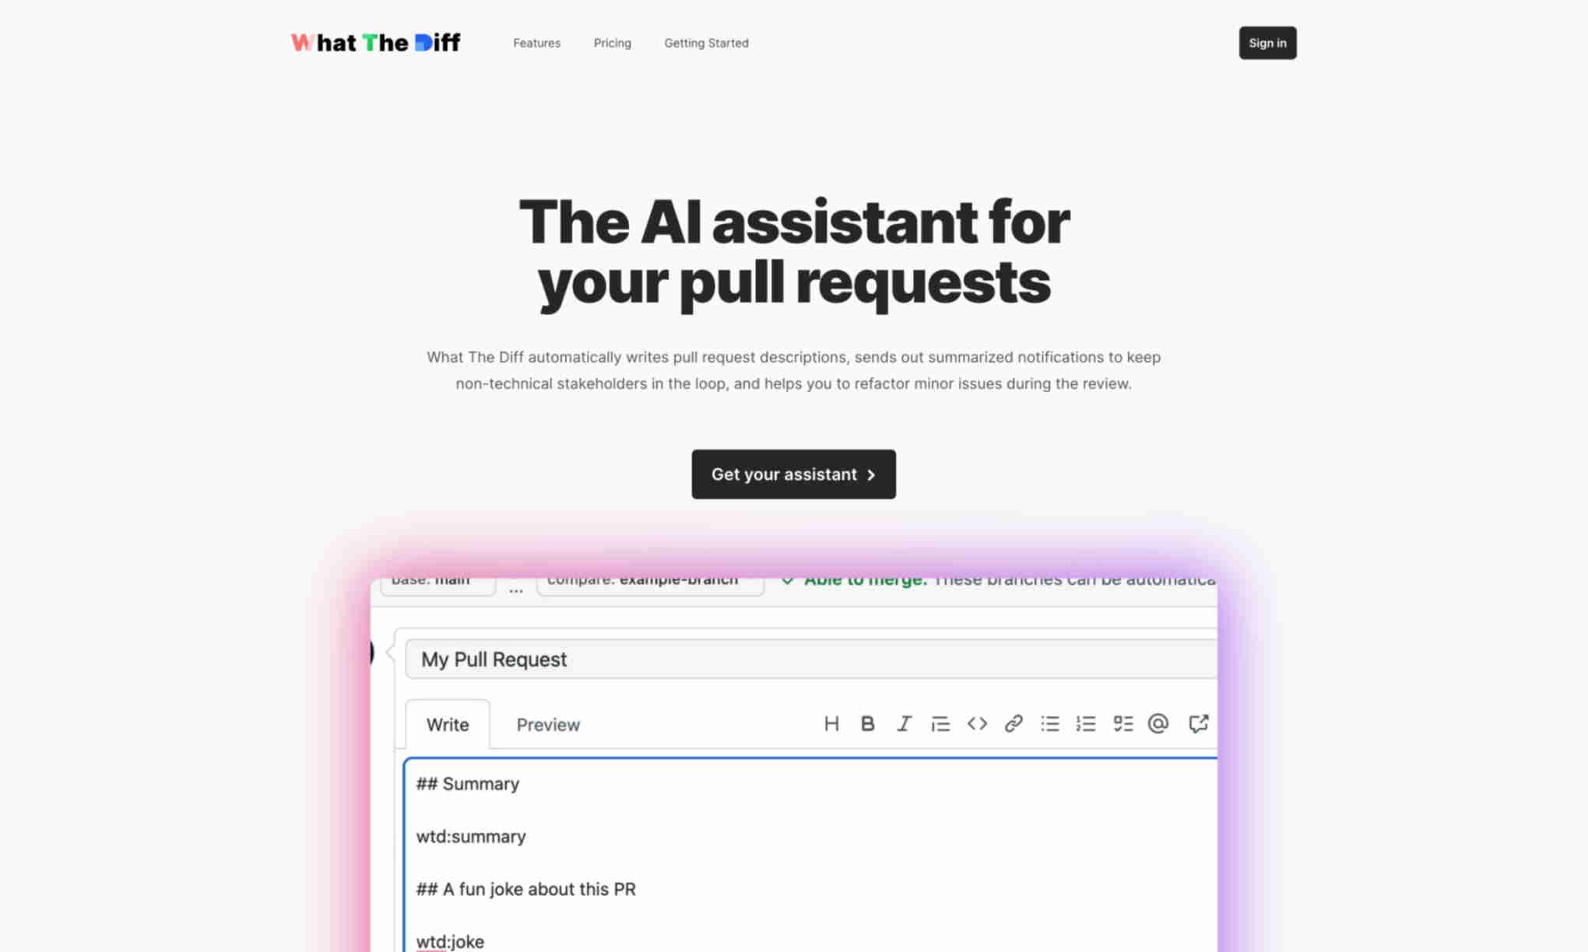
Task: Click the link insertion icon
Action: tap(1013, 723)
